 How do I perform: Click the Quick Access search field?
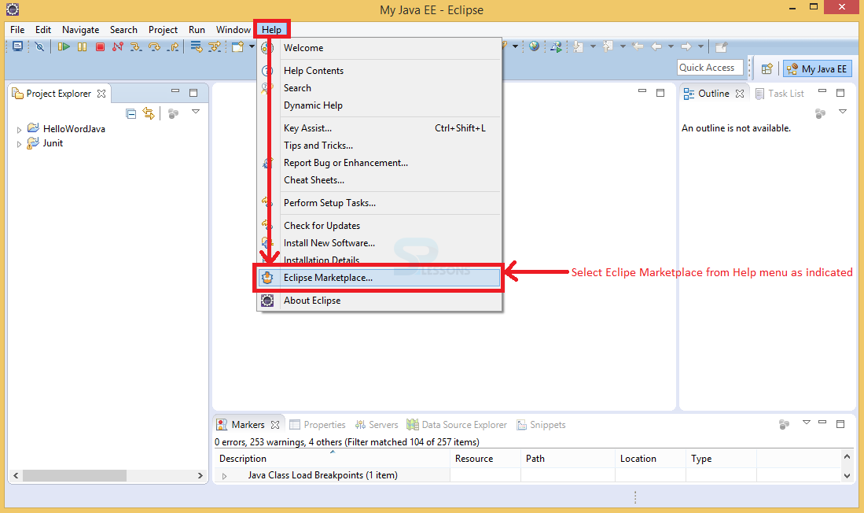(710, 68)
